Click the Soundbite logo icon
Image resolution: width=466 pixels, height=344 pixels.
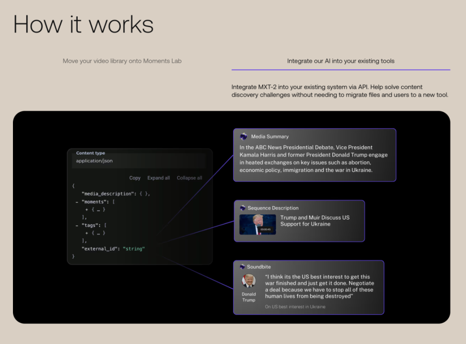242,266
